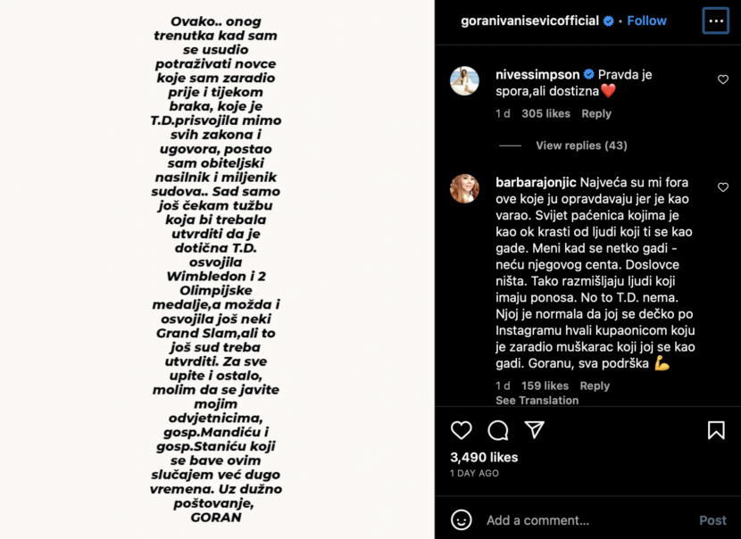This screenshot has width=741, height=539.
Task: Share the post via paper plane icon
Action: (x=535, y=430)
